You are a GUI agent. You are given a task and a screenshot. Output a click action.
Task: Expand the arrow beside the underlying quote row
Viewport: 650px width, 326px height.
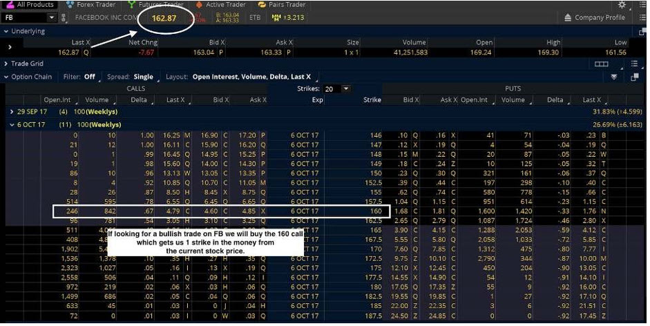click(x=10, y=47)
